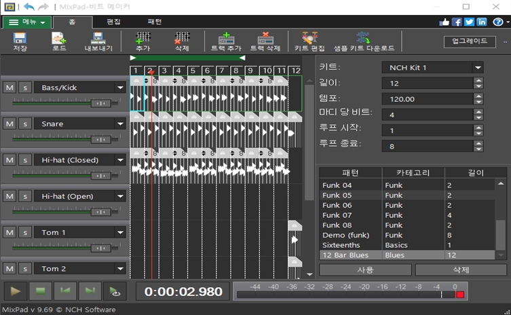Image resolution: width=511 pixels, height=315 pixels.
Task: Mute the Tom 1 track
Action: tap(10, 232)
